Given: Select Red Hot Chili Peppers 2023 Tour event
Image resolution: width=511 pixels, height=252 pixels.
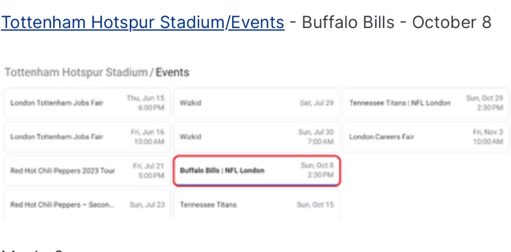Looking at the screenshot, I should point(87,171).
